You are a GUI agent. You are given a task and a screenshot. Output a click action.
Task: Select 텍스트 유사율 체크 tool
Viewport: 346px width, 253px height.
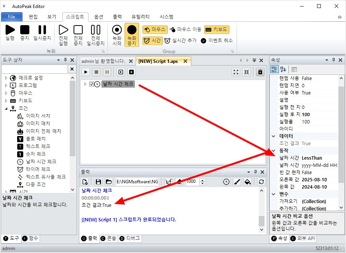tap(42, 177)
